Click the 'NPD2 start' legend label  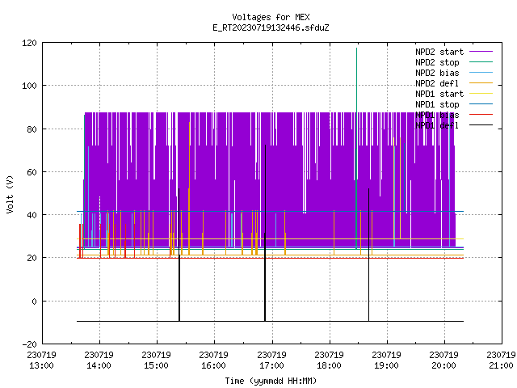[x=439, y=52]
